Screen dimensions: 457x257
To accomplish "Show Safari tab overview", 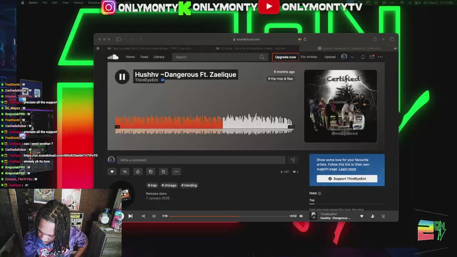I will coord(392,39).
